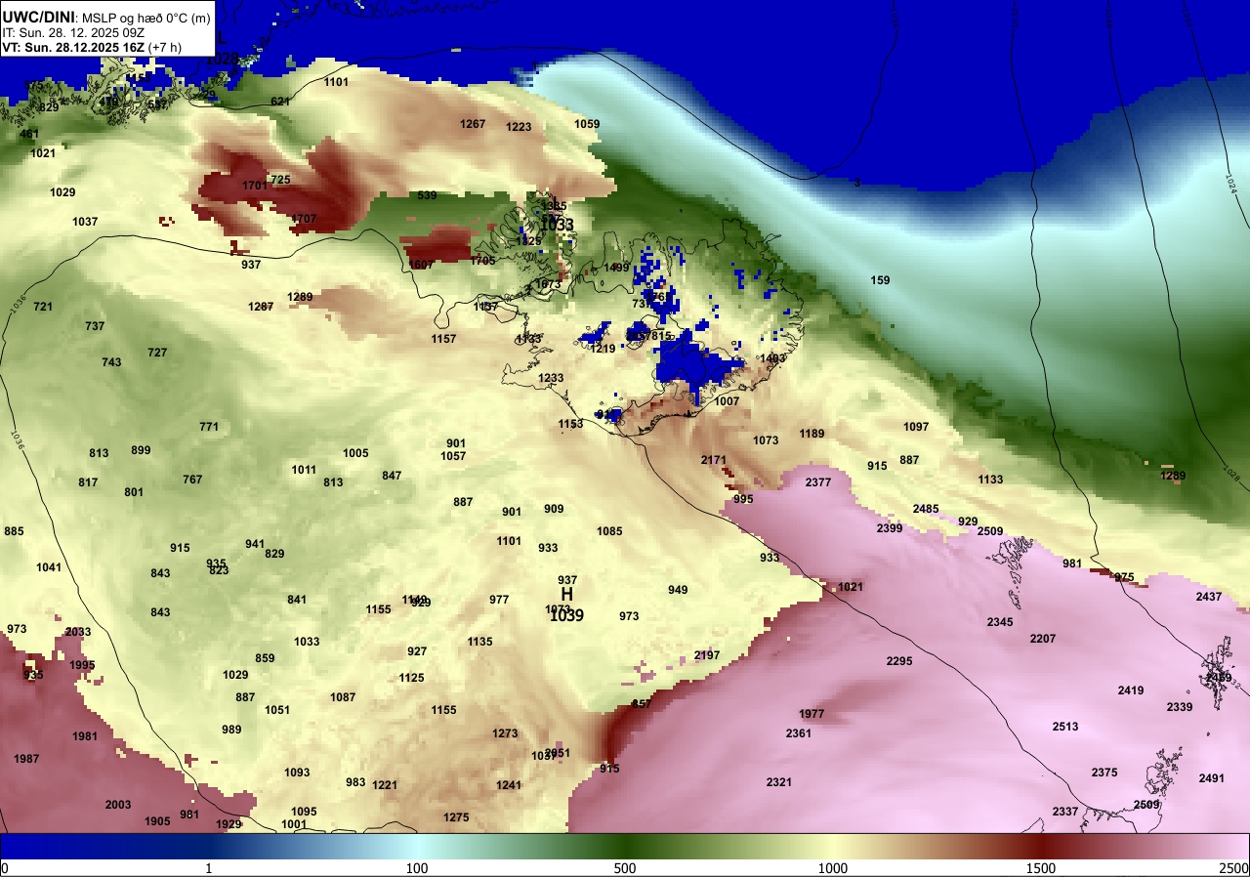The height and width of the screenshot is (877, 1250).
Task: Click the 100 tick on the color scale
Action: pos(417,868)
